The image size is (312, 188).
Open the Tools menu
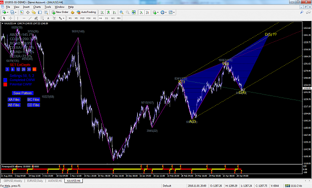coord(48,7)
